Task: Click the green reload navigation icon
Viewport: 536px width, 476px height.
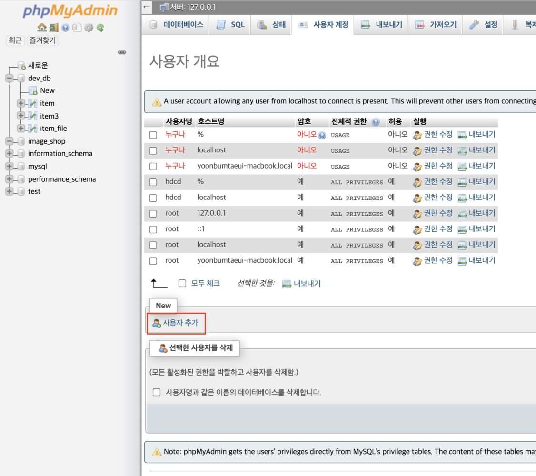Action: (x=100, y=28)
